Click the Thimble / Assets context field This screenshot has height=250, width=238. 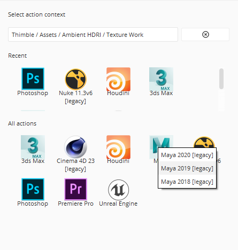(93, 34)
